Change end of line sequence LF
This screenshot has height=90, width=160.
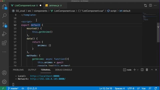[x=138, y=88]
